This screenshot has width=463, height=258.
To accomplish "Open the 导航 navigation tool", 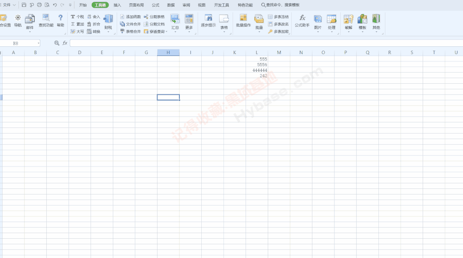I will click(x=18, y=21).
